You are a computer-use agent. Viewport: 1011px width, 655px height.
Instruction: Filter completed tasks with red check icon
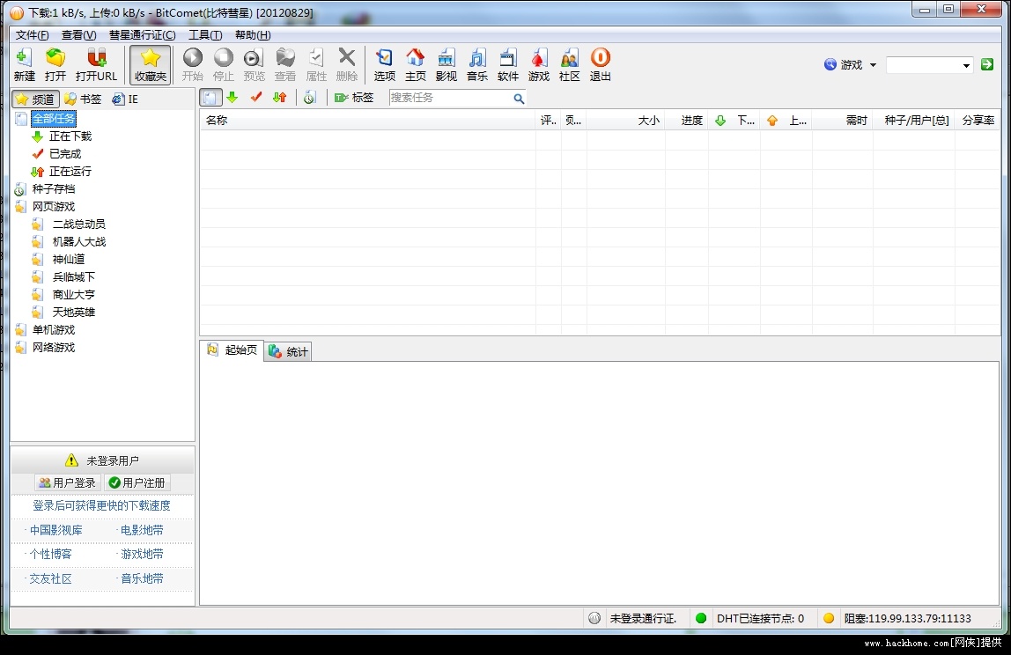(256, 98)
